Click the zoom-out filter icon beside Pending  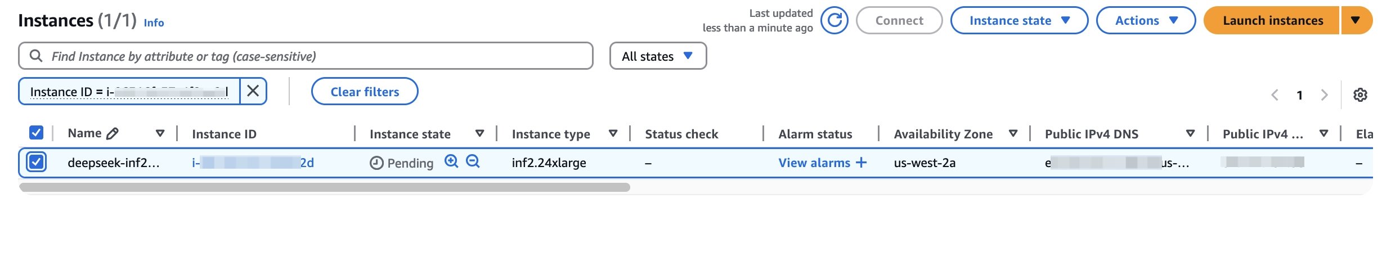click(x=473, y=161)
